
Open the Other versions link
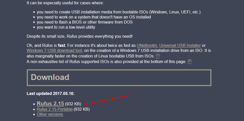click(x=50, y=114)
